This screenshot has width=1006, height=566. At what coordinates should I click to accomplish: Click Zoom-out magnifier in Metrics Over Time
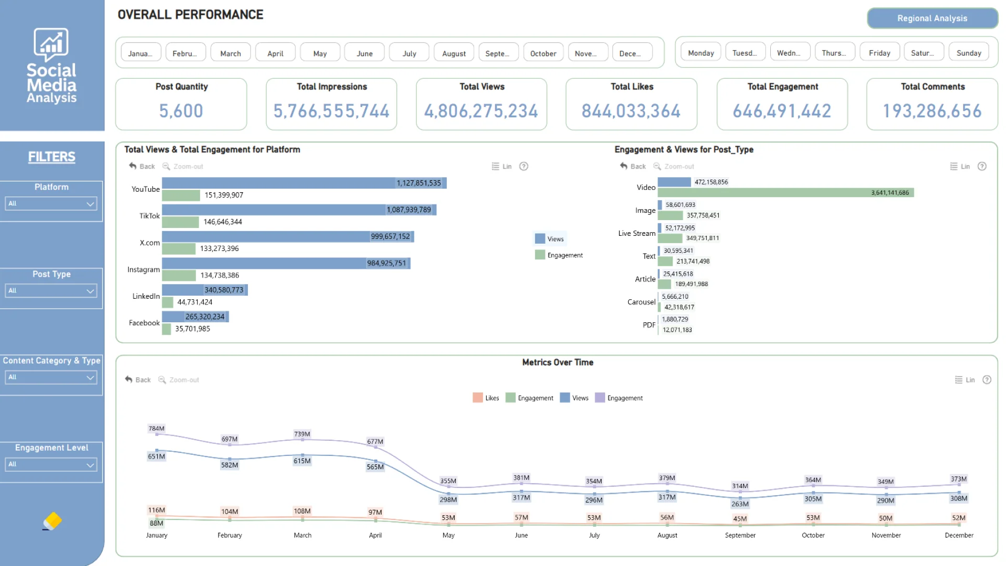point(162,379)
